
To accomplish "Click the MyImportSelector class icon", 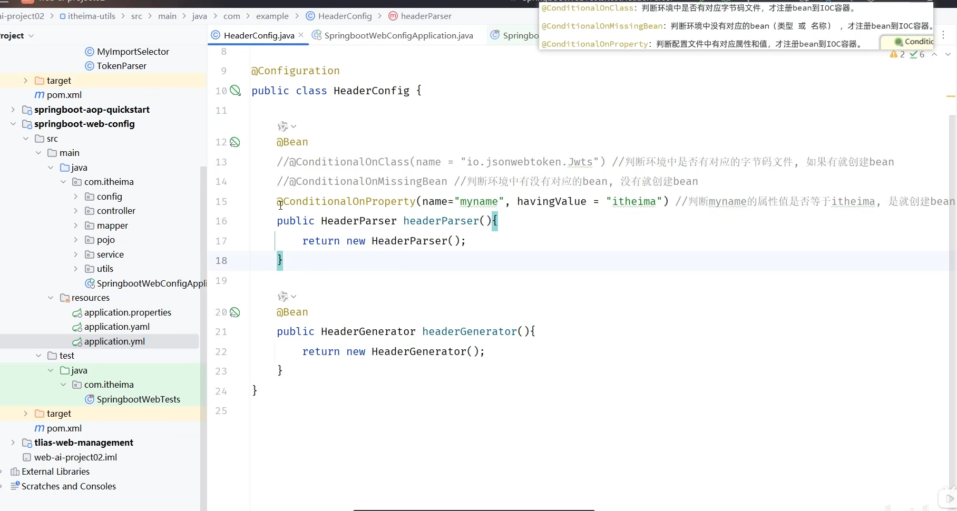I will coord(90,52).
